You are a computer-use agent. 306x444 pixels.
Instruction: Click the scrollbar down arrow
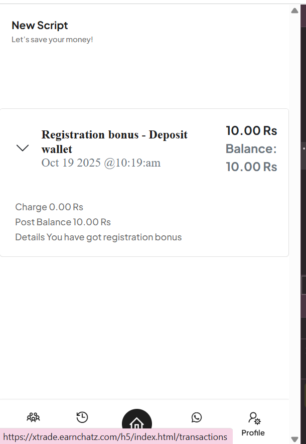294,439
